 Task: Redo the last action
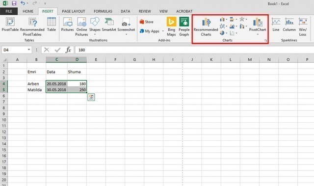pos(34,3)
